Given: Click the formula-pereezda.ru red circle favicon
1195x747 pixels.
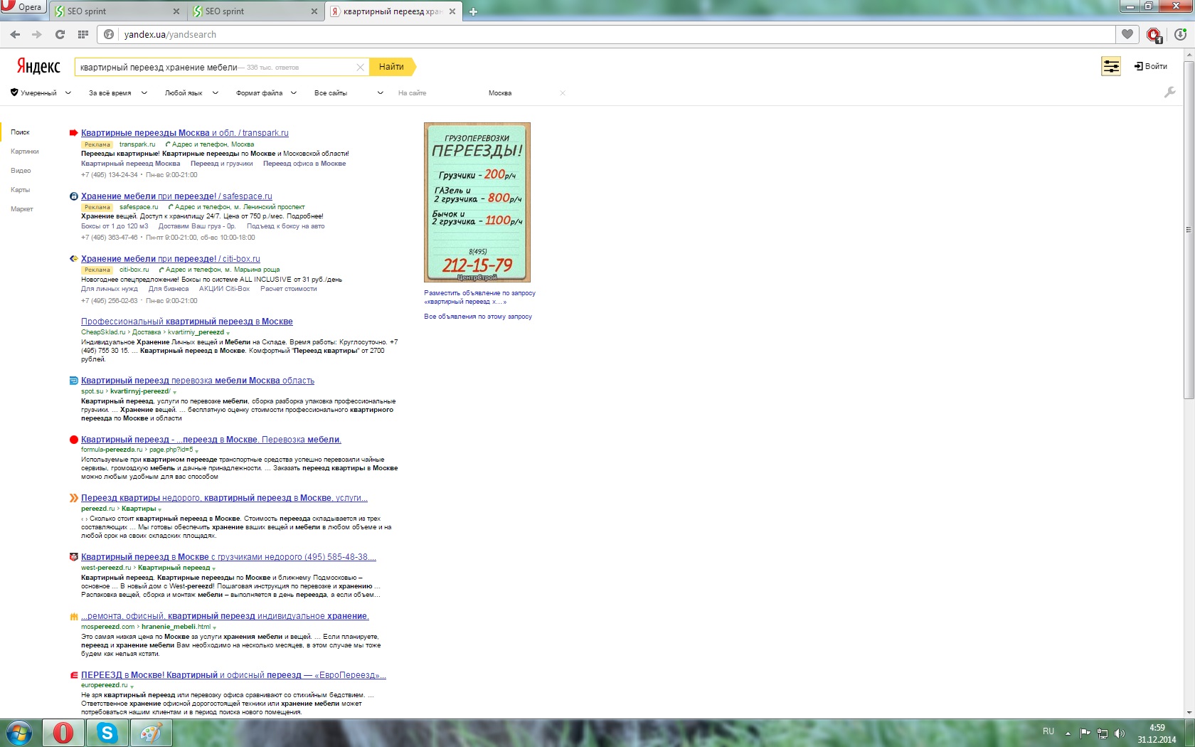Looking at the screenshot, I should pos(73,440).
